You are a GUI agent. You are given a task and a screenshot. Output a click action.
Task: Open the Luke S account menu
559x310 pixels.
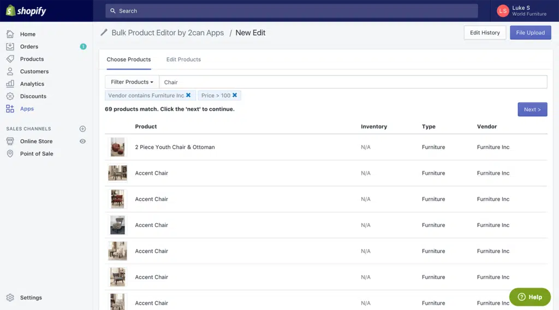[x=521, y=11]
